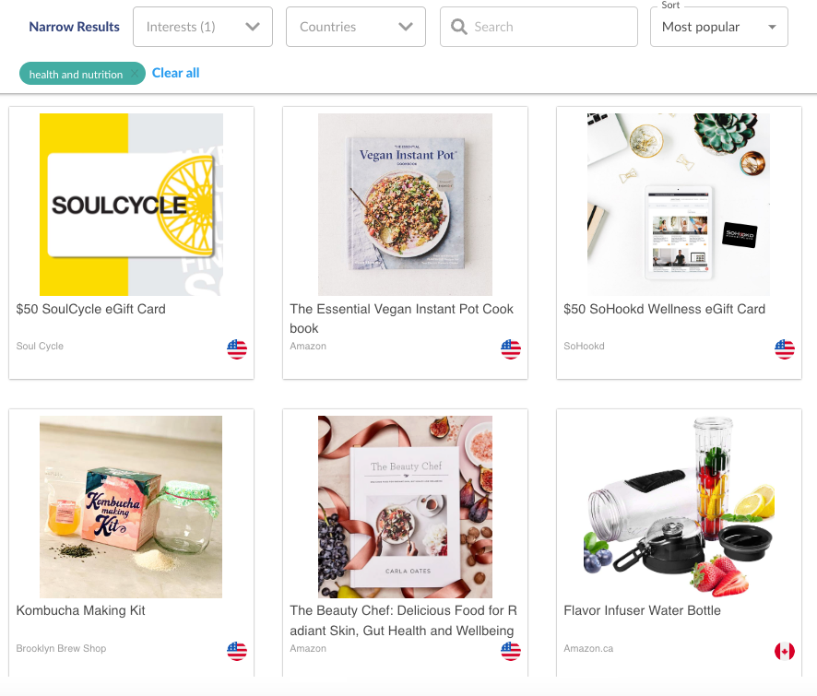Click US flag on SoHookd Wellness card
Image resolution: width=817 pixels, height=696 pixels.
pyautogui.click(x=785, y=349)
